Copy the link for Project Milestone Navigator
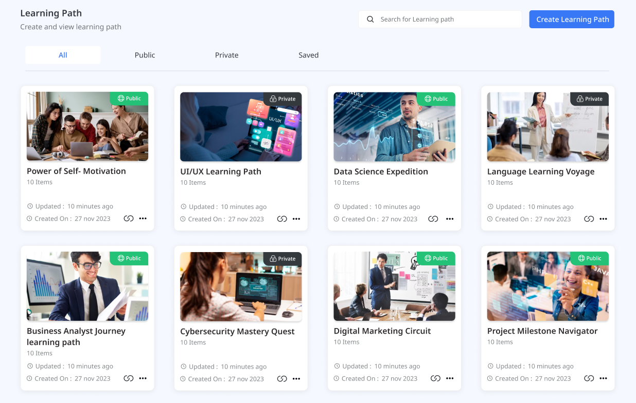 pyautogui.click(x=589, y=378)
